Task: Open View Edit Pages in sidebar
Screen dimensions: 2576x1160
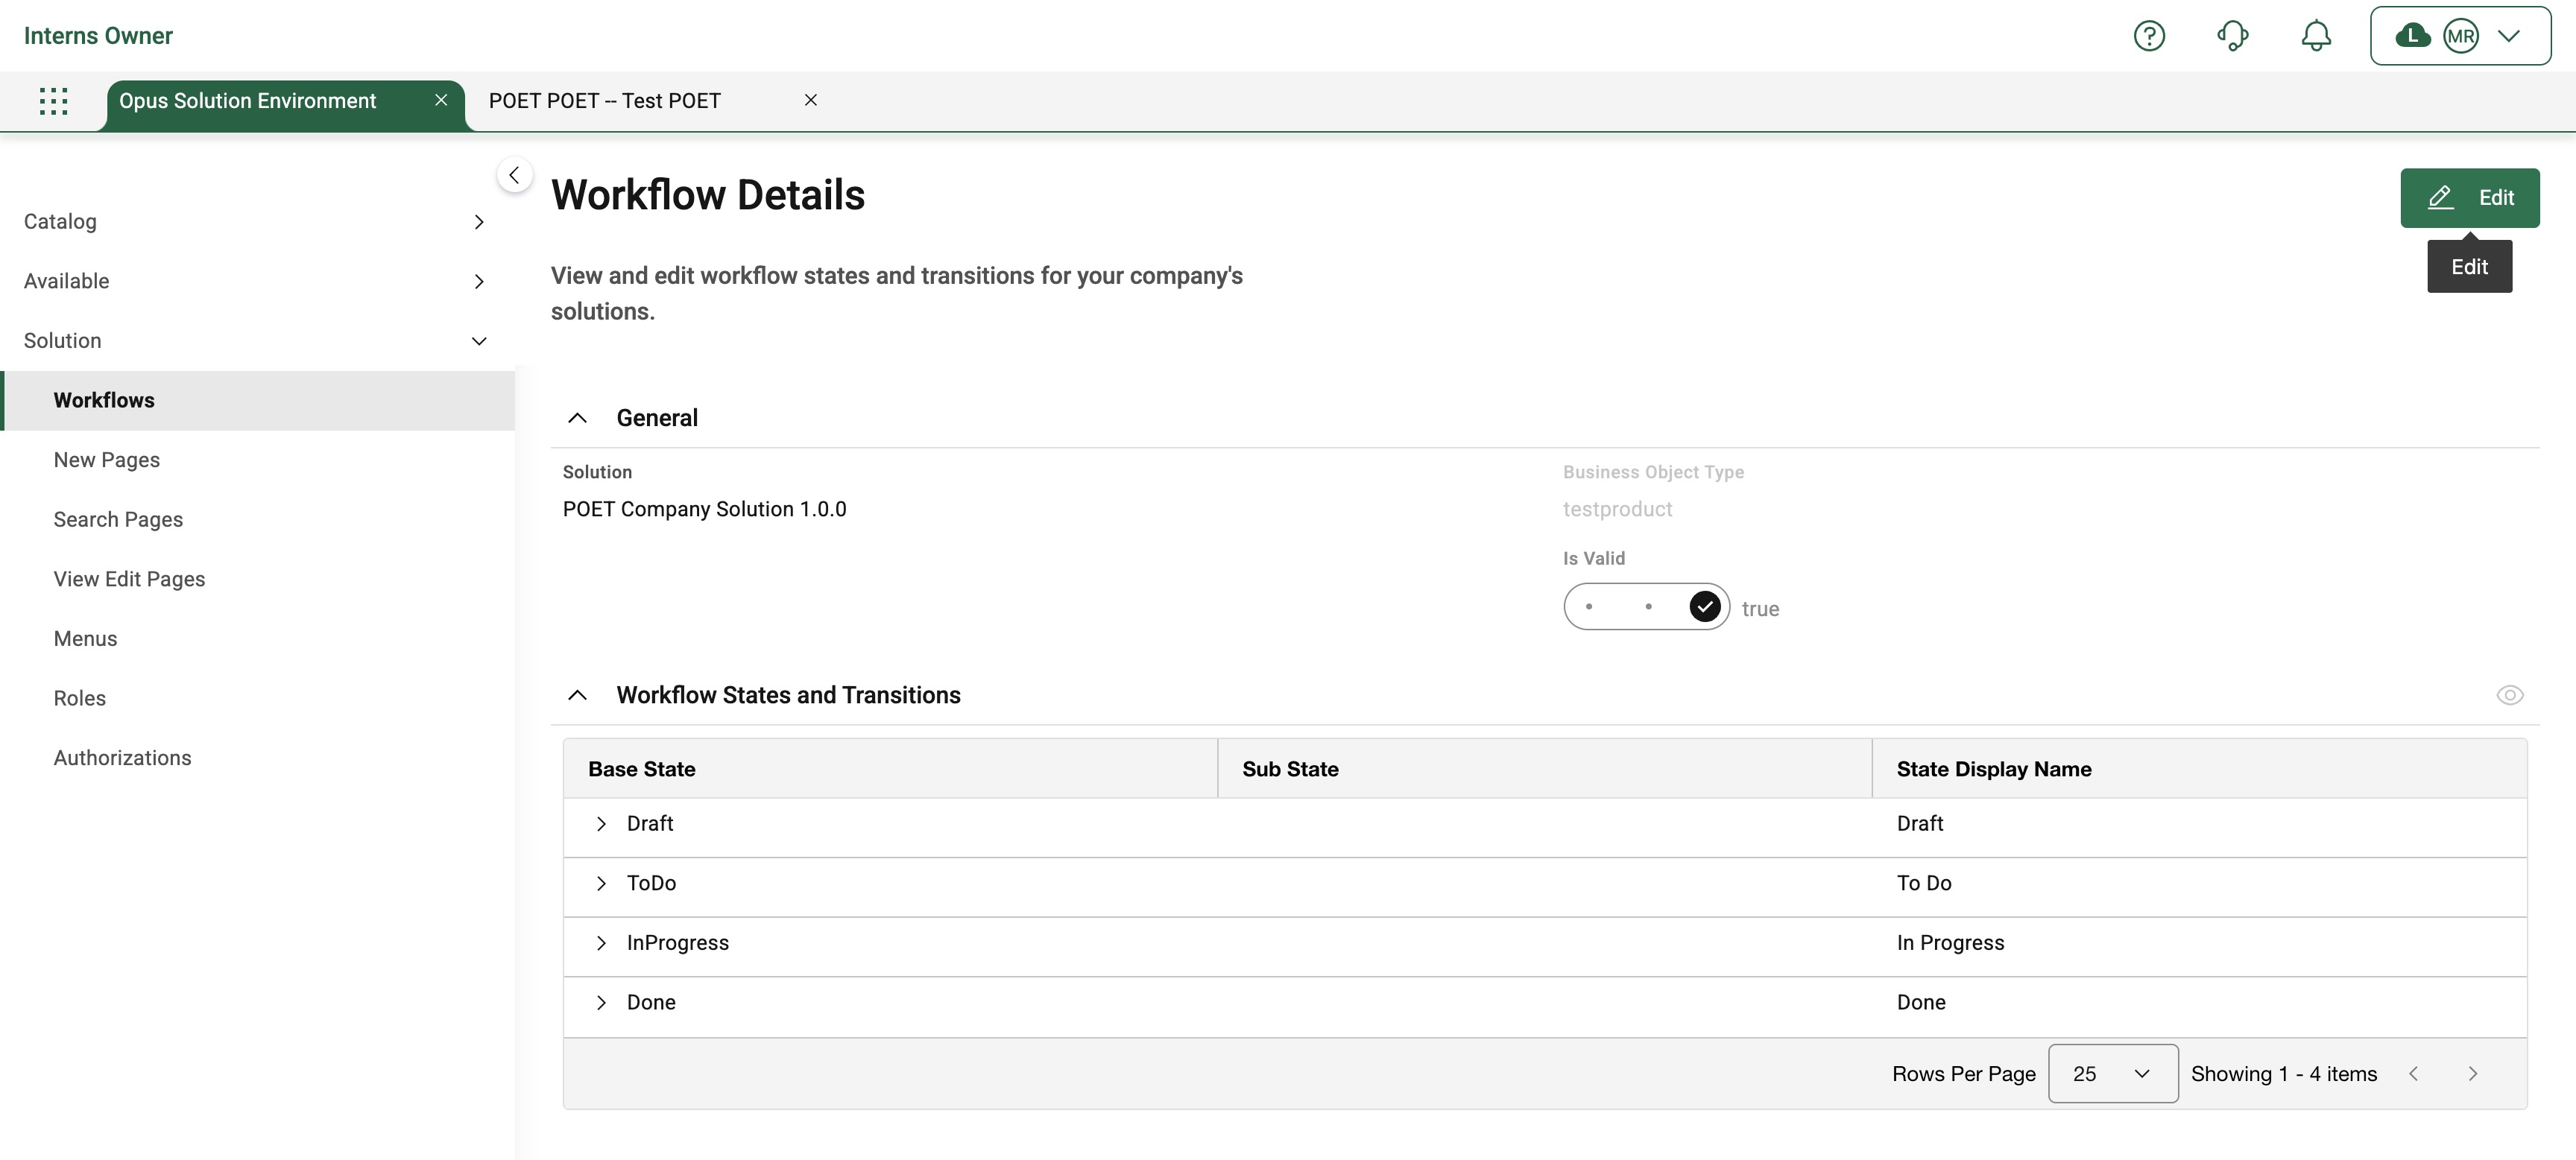Action: tap(259, 580)
